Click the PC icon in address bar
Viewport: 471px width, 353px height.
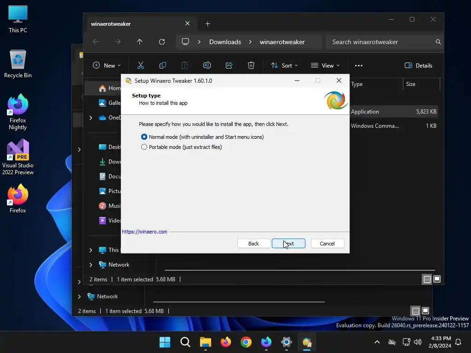point(185,41)
